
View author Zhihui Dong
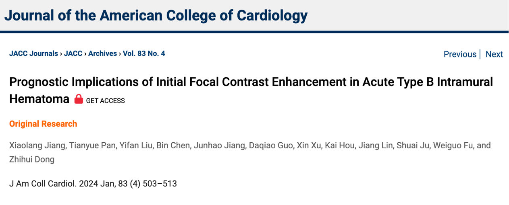tap(32, 160)
